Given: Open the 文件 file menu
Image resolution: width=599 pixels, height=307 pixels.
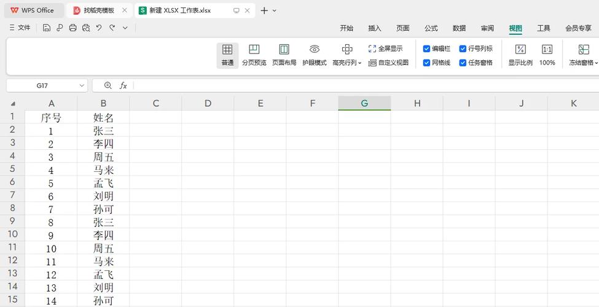Looking at the screenshot, I should [20, 28].
